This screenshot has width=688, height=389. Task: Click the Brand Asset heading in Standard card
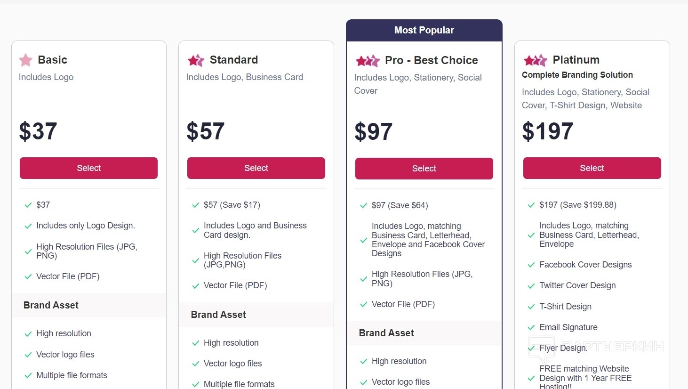pos(218,315)
